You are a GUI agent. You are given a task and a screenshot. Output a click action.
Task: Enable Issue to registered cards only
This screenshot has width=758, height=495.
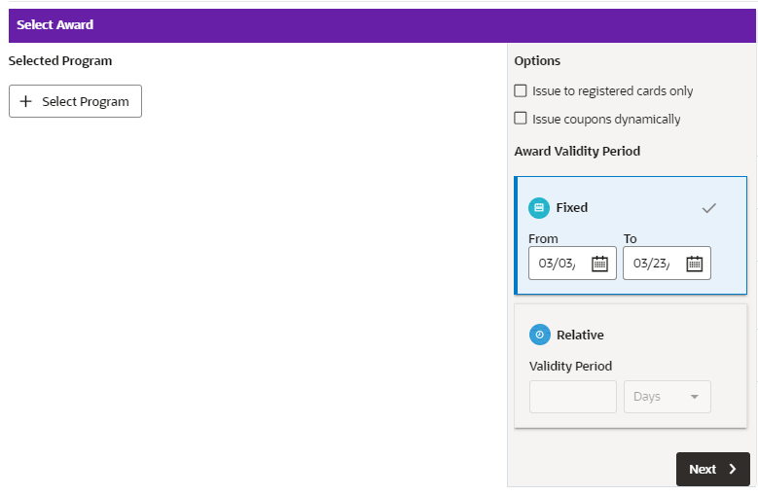[x=521, y=90]
